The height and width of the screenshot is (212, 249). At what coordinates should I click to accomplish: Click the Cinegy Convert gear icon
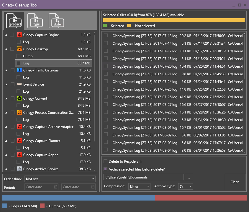(x=19, y=98)
